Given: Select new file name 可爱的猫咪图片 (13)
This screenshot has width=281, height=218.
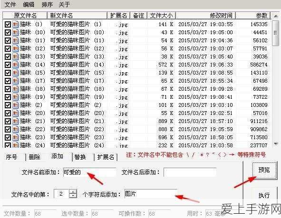Looking at the screenshot, I should coord(77,57).
